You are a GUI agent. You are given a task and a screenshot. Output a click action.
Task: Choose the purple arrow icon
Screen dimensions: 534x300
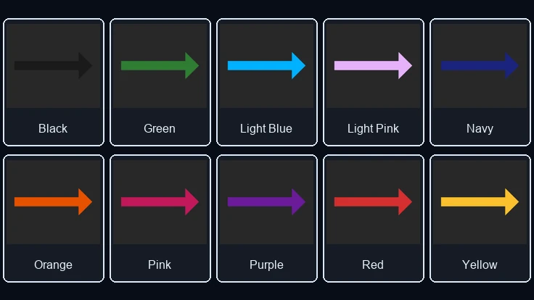click(266, 201)
